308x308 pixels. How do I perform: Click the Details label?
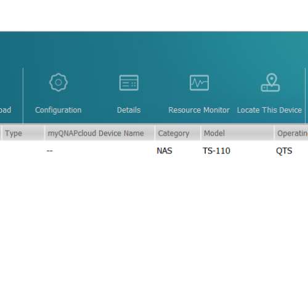[x=129, y=110]
